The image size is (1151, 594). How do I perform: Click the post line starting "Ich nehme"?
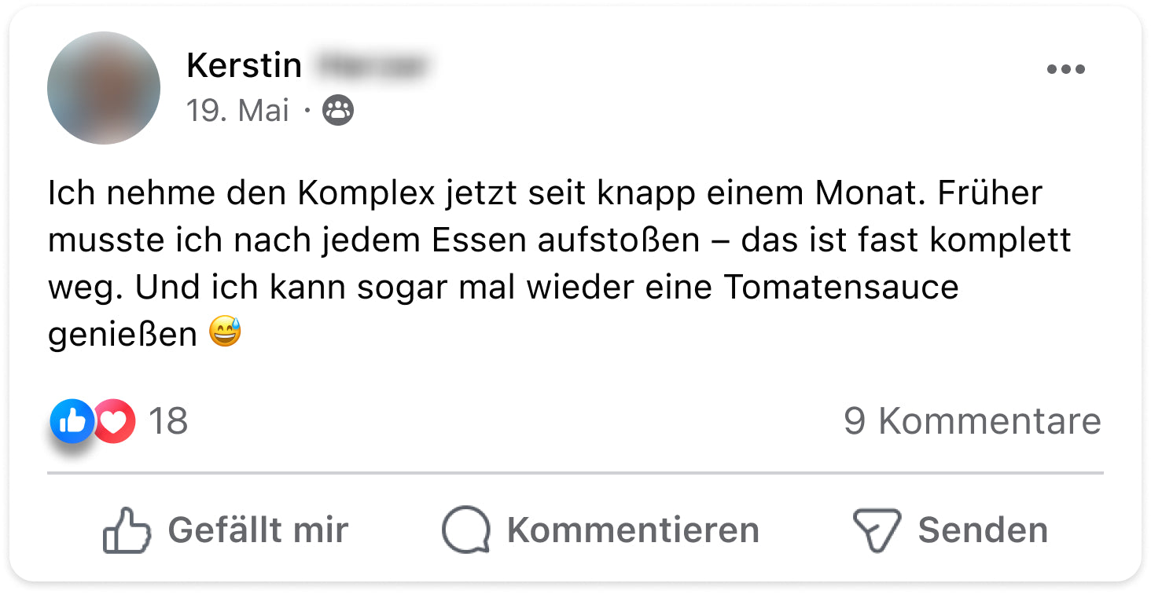coord(544,193)
